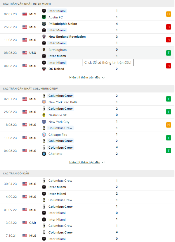Click the Austin FC team crest icon
Screen dimensions: 175x242
coord(44,17)
